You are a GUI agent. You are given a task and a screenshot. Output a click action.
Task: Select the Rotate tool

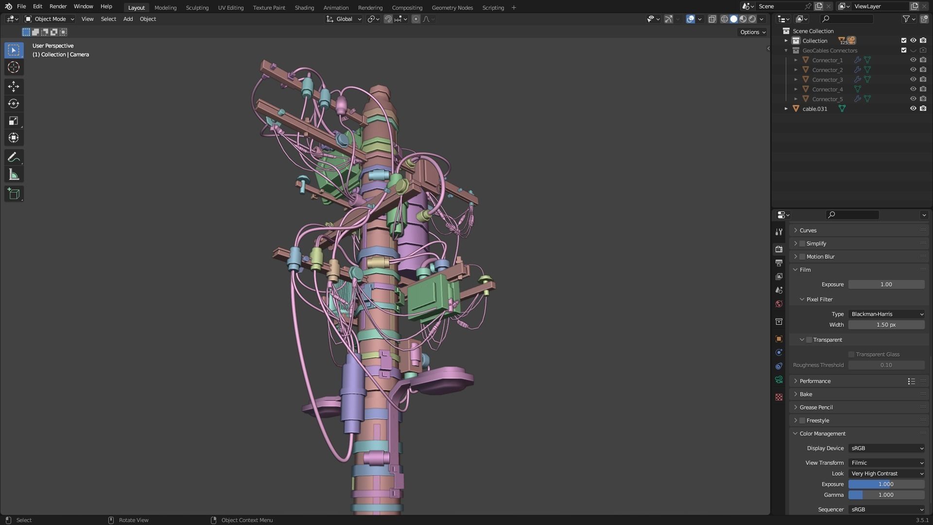point(14,104)
